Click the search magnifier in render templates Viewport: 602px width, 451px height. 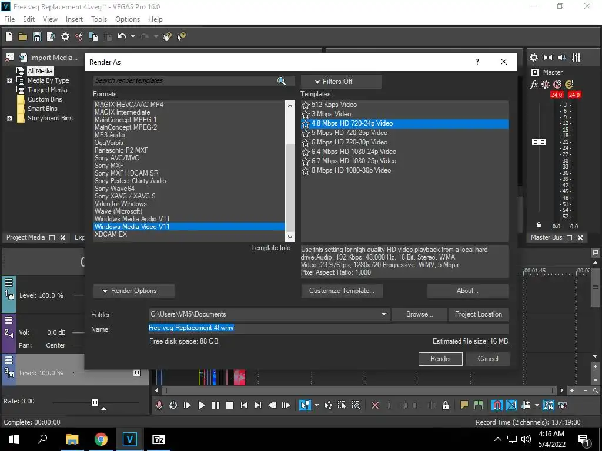(282, 81)
